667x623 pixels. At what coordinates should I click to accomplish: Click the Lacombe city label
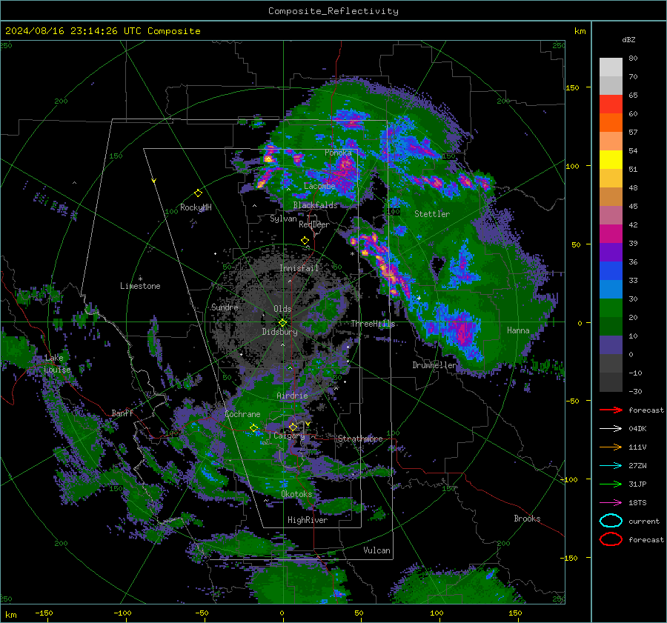pos(319,186)
